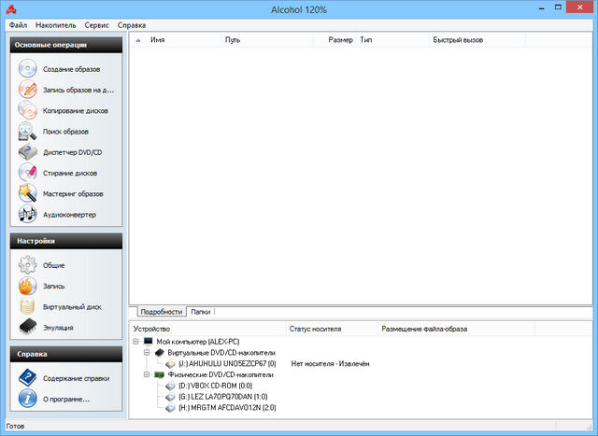The image size is (598, 436).
Task: Launch Запись образов на диск burning tool
Action: (x=78, y=90)
